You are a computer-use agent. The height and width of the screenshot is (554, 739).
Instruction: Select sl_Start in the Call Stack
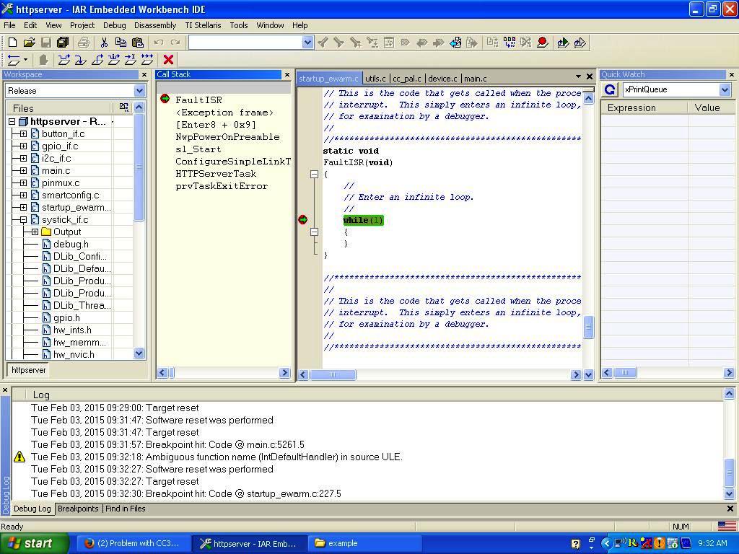(x=198, y=149)
